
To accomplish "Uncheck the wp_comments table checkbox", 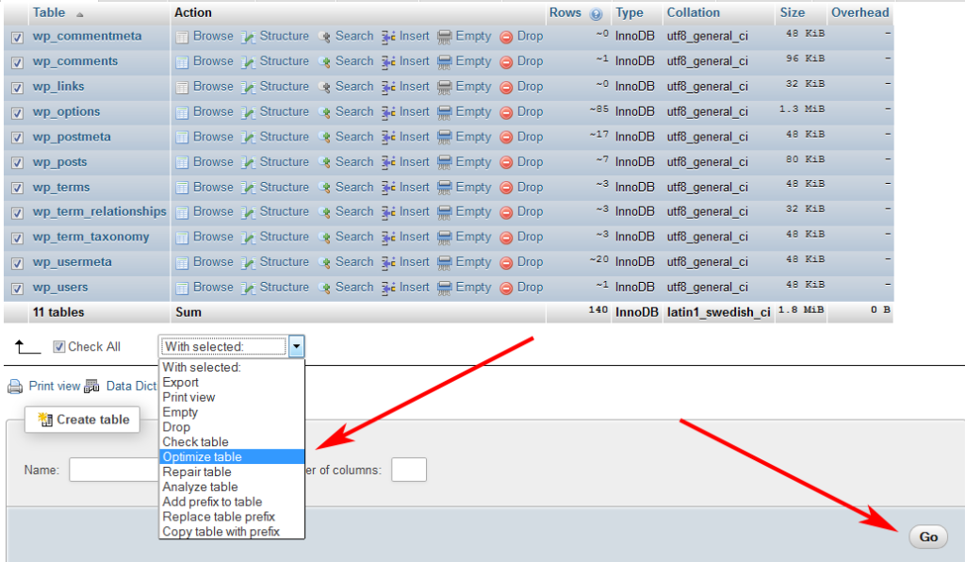I will click(x=17, y=63).
